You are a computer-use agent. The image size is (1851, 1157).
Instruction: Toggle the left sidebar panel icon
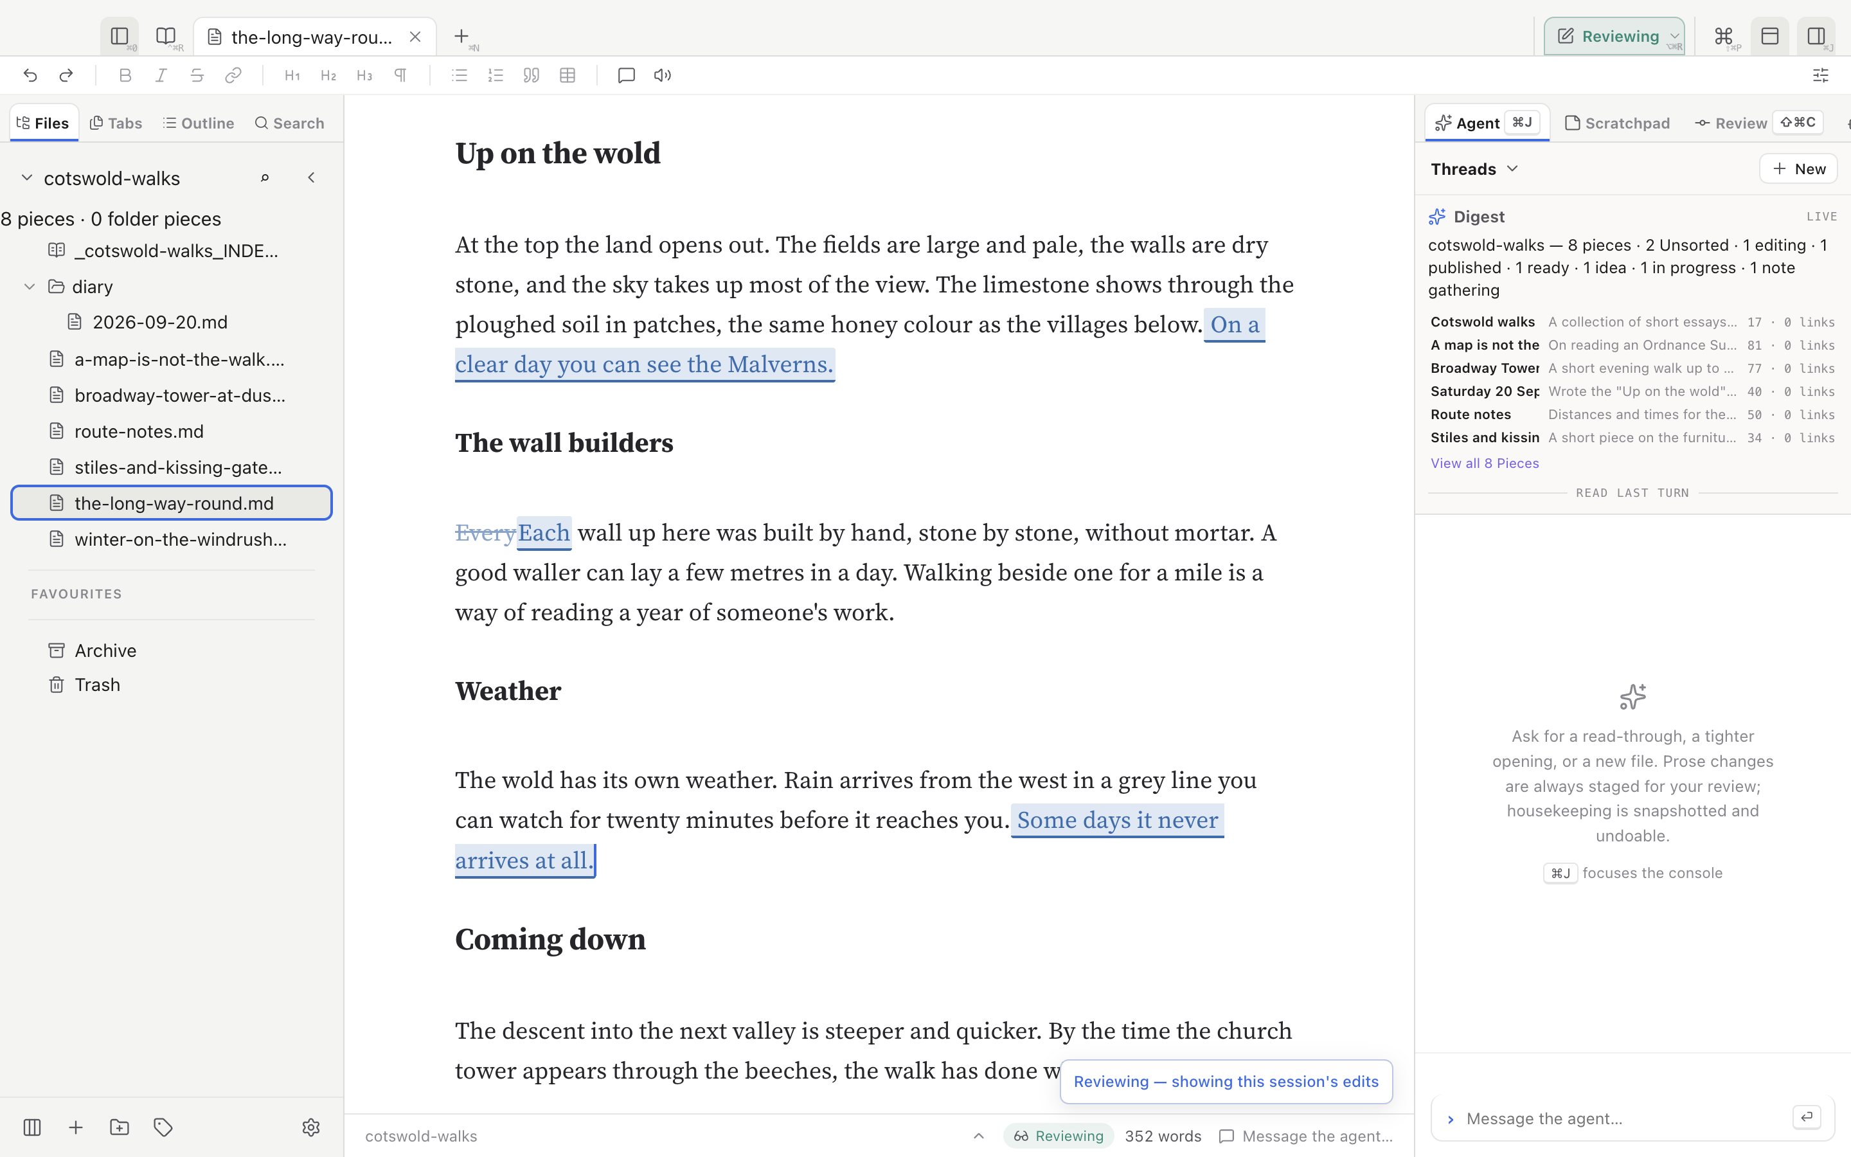[x=120, y=36]
